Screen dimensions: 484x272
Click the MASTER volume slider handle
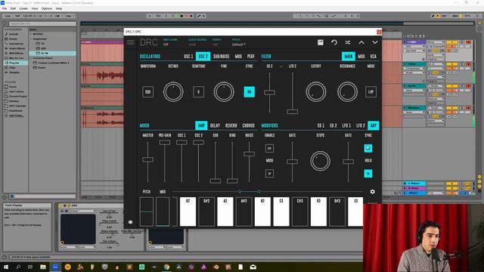pos(148,159)
